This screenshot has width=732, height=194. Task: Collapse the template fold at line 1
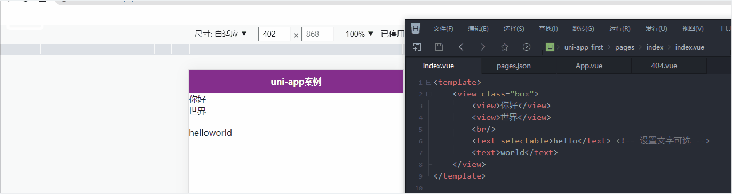428,83
